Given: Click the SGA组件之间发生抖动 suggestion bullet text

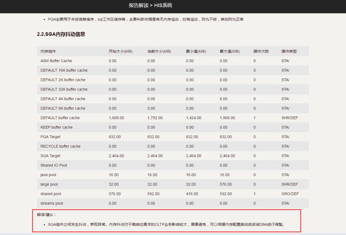Looking at the screenshot, I should 167,224.
